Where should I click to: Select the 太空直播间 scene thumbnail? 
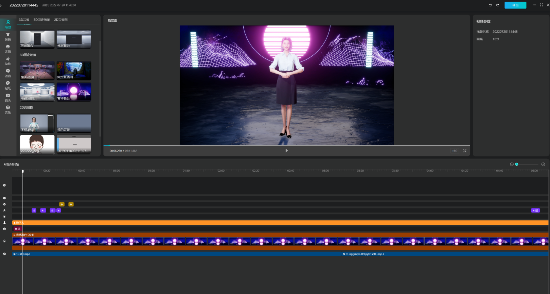pos(74,71)
